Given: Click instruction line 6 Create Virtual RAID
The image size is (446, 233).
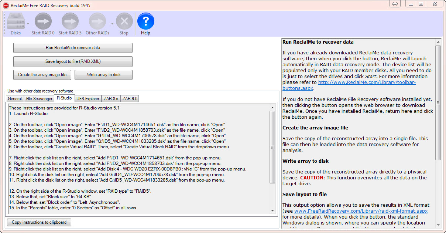Looking at the screenshot, I should (x=119, y=147).
